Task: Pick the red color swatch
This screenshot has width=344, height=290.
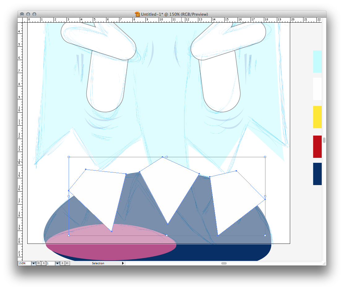Action: [x=317, y=147]
